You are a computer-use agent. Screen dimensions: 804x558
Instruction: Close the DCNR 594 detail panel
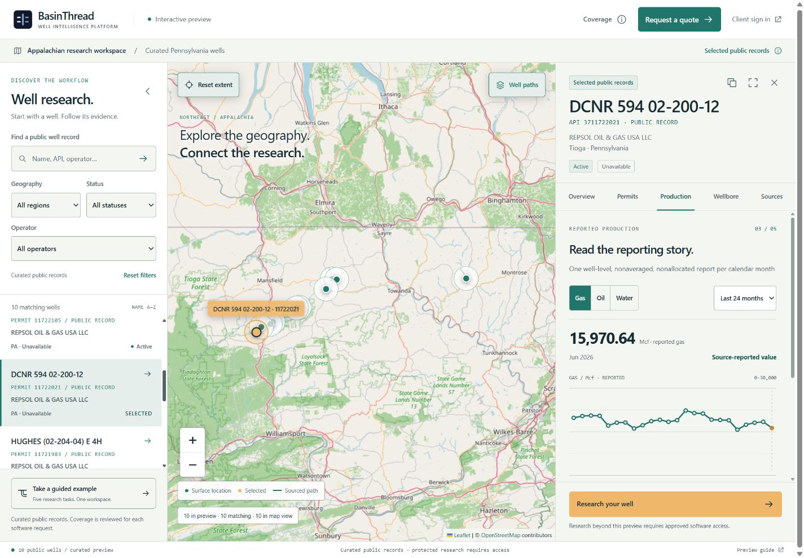pyautogui.click(x=774, y=83)
